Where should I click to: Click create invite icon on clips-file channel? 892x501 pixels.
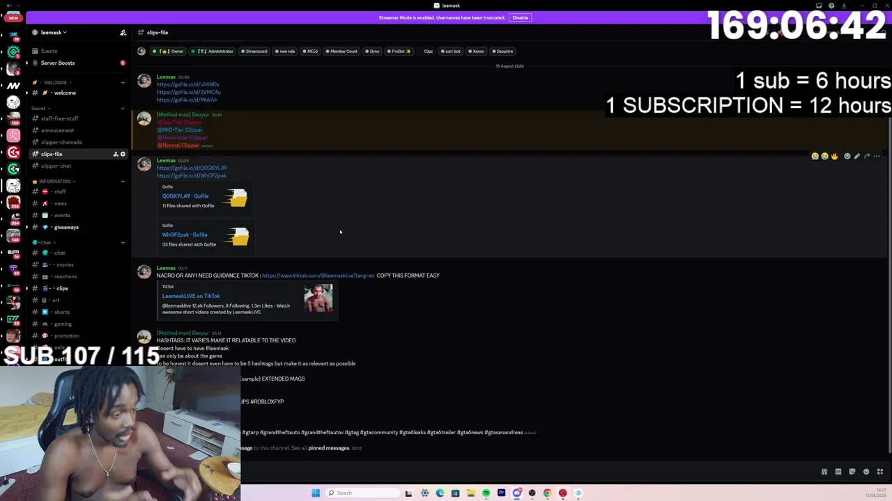coord(116,154)
